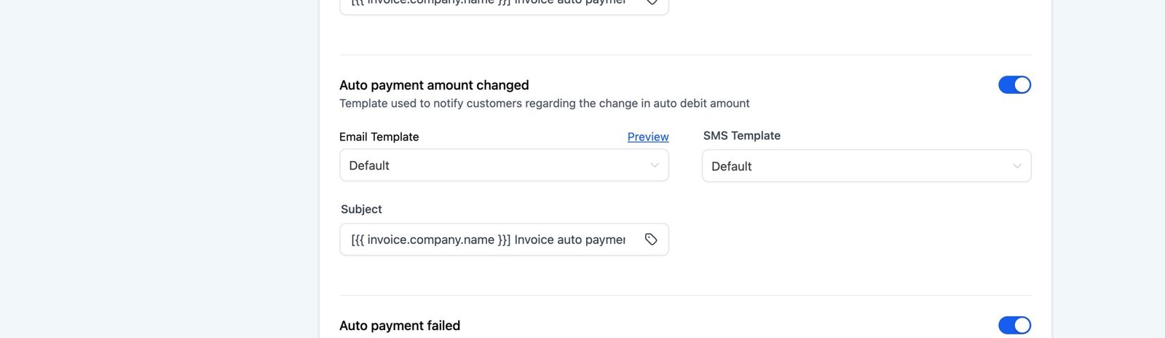The width and height of the screenshot is (1165, 338).
Task: Open the email template Preview link
Action: [647, 137]
